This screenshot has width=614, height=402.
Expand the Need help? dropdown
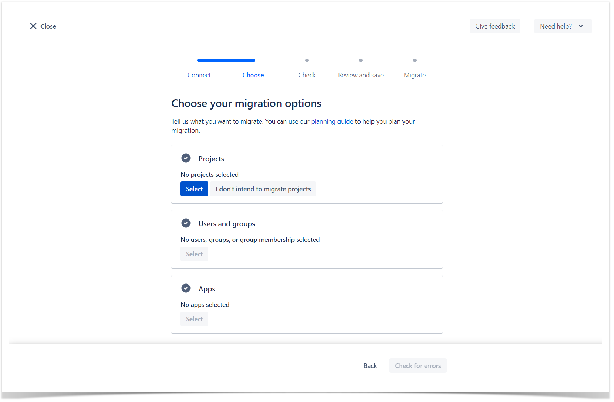(562, 26)
